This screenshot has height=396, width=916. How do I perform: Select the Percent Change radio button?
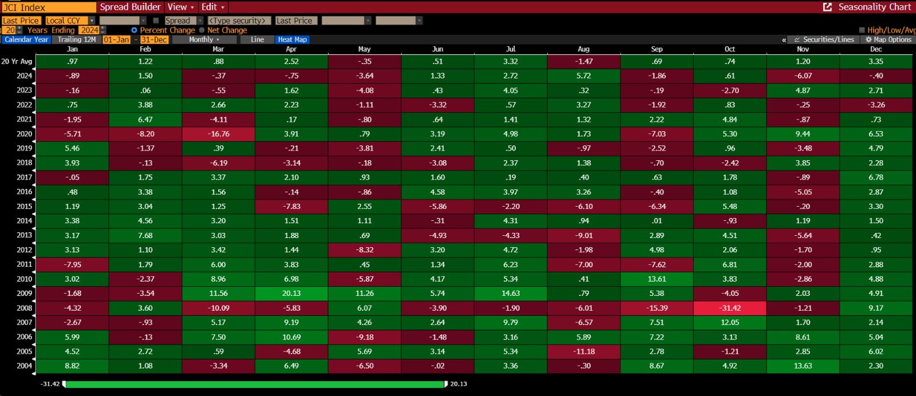(x=134, y=30)
